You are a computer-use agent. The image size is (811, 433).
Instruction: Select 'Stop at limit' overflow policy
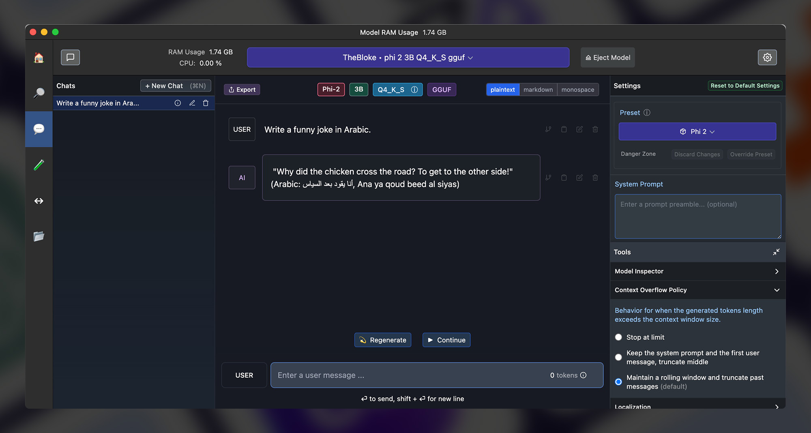click(618, 337)
